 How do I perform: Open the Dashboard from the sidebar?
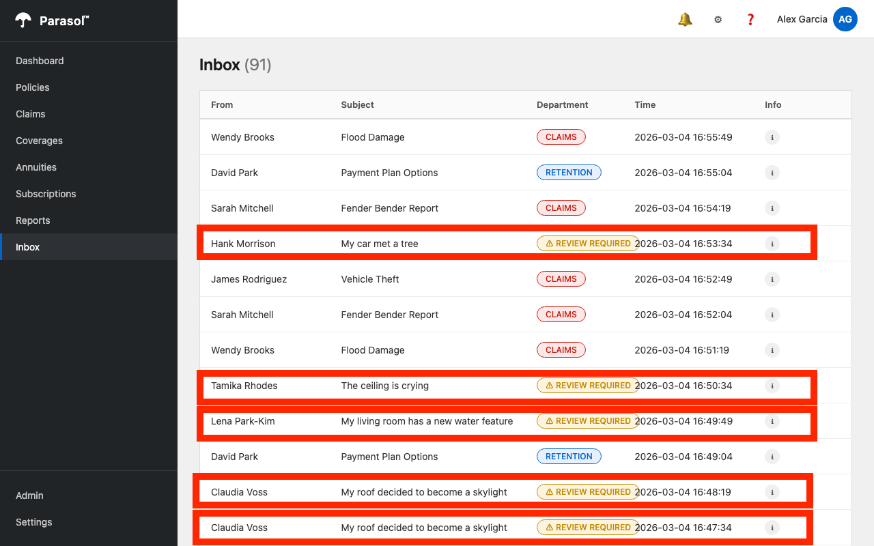tap(40, 61)
